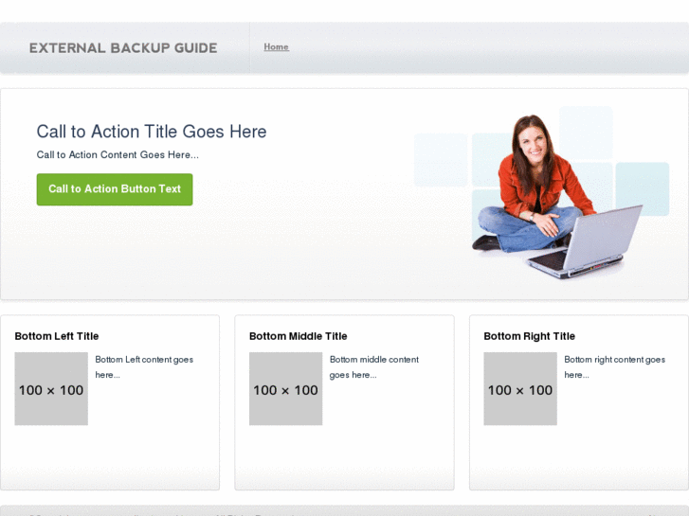Click the Call to Action Title heading

click(x=152, y=132)
